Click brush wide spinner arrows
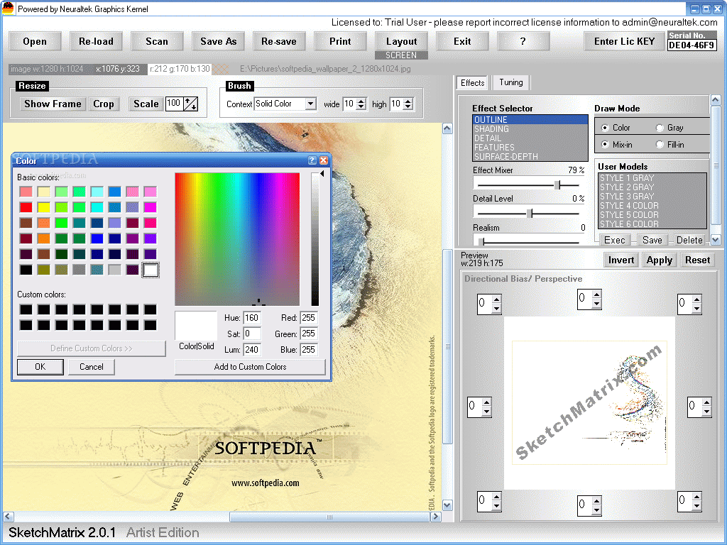Image resolution: width=727 pixels, height=545 pixels. (x=361, y=104)
